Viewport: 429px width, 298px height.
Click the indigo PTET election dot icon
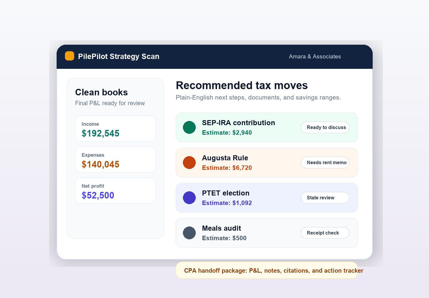[189, 198]
